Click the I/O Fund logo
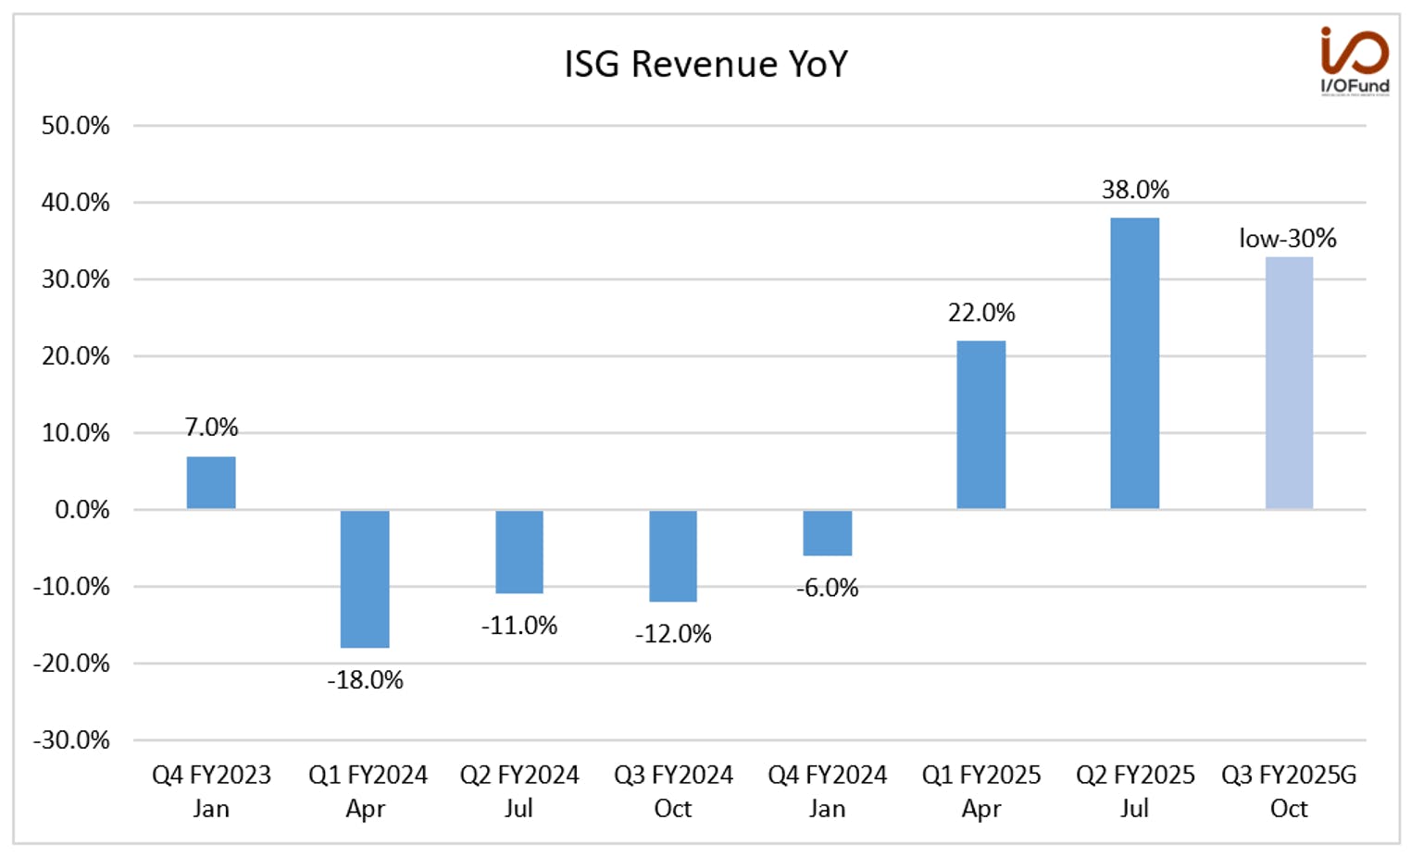This screenshot has height=857, width=1411. pos(1355,61)
